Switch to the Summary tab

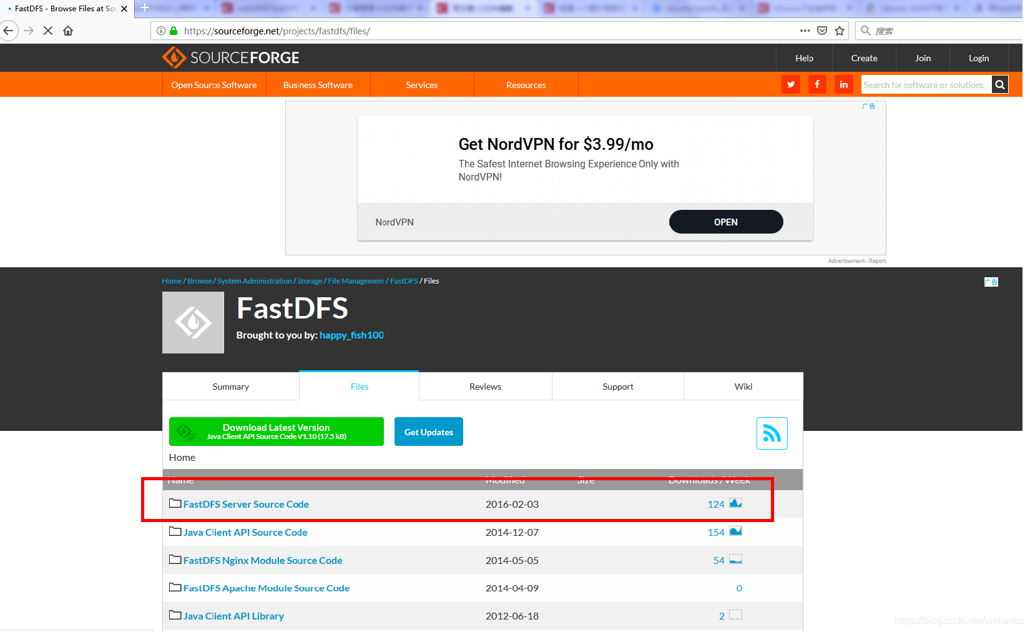(x=230, y=386)
